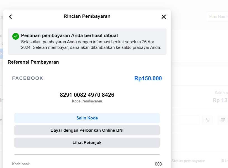228x168 pixels.
Task: Click the Kode bank label
Action: coord(21,164)
